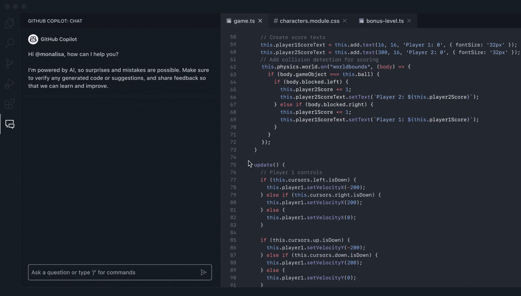Open the Extensions blocks icon
Screen dimensions: 521x296
point(9,104)
